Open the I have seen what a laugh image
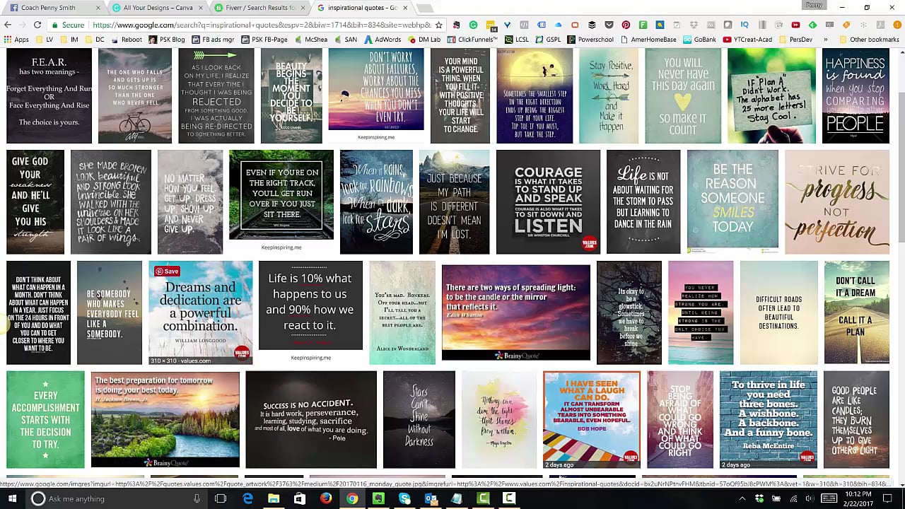 click(592, 420)
